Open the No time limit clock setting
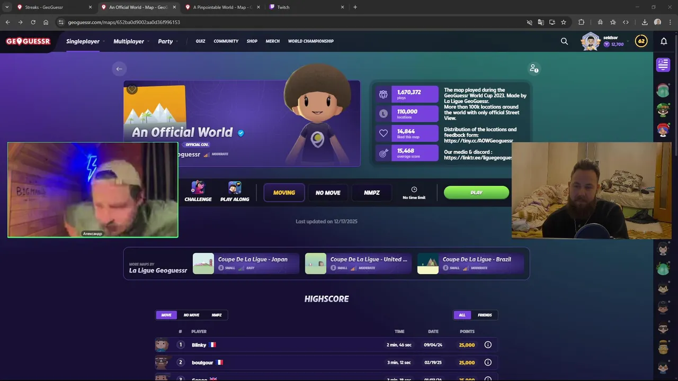This screenshot has height=381, width=678. [x=414, y=193]
